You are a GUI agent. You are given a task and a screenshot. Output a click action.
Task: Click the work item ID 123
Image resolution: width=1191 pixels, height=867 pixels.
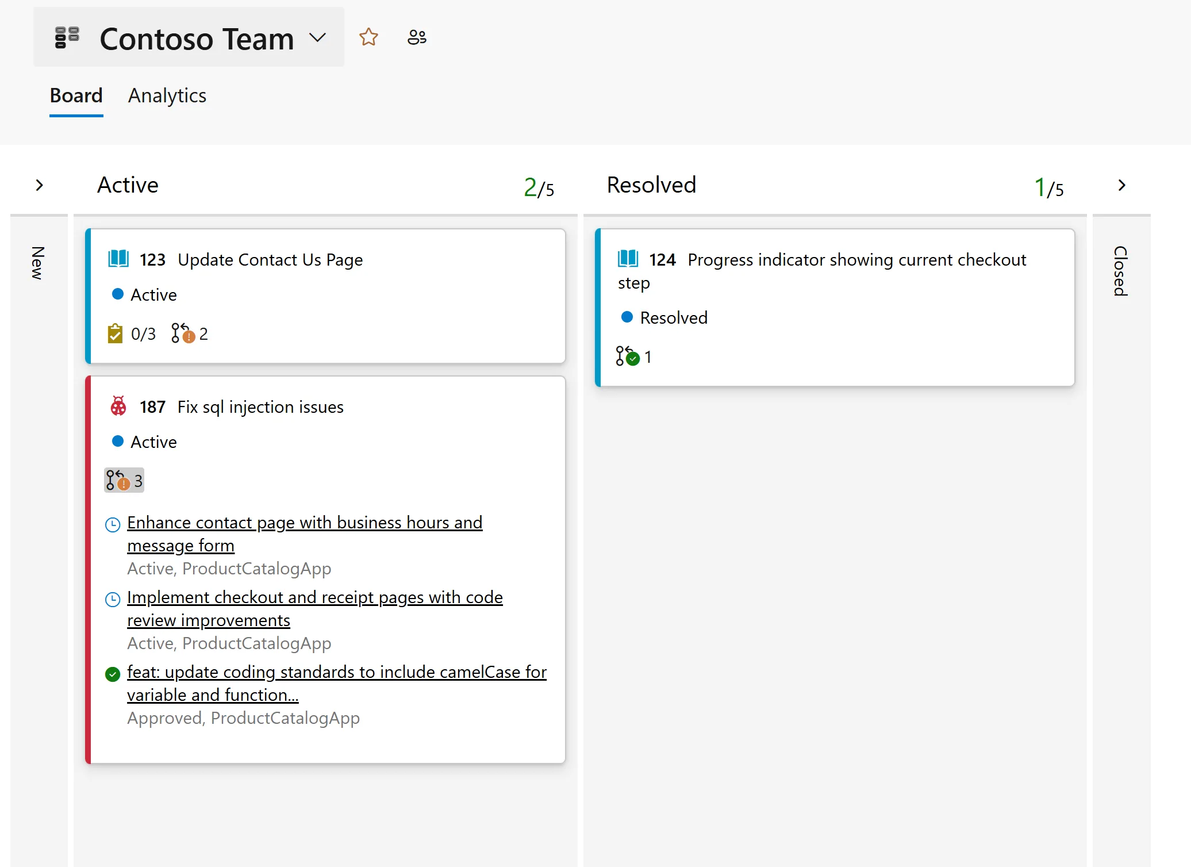[152, 260]
